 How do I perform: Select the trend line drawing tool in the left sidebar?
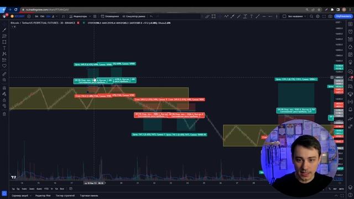[4, 30]
